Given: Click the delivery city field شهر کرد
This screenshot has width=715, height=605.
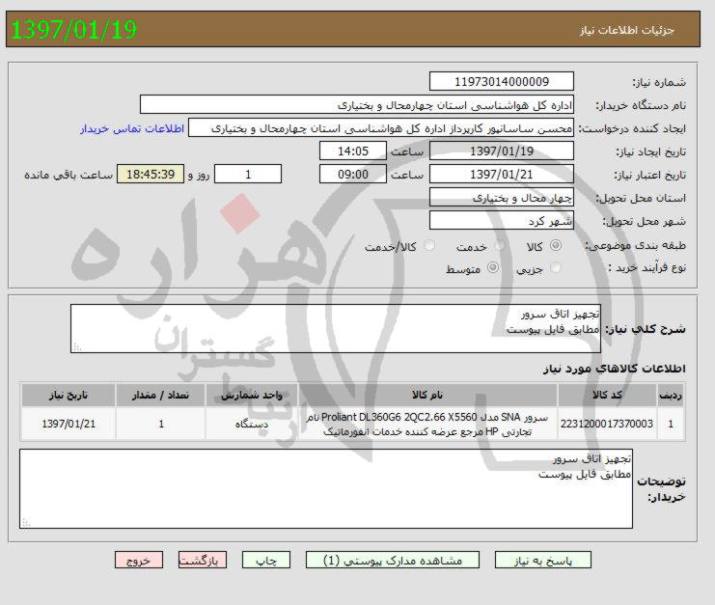Looking at the screenshot, I should (x=502, y=221).
